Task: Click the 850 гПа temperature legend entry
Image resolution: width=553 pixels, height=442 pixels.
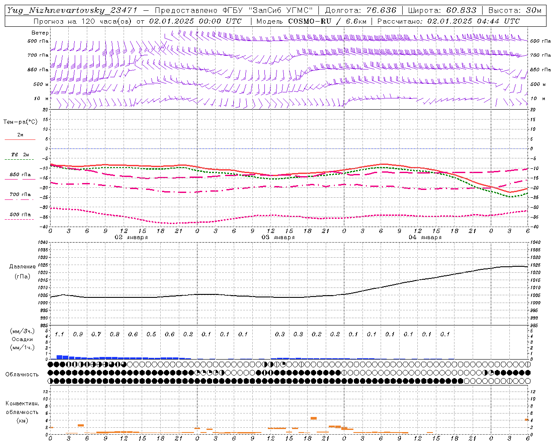Action: [x=20, y=177]
